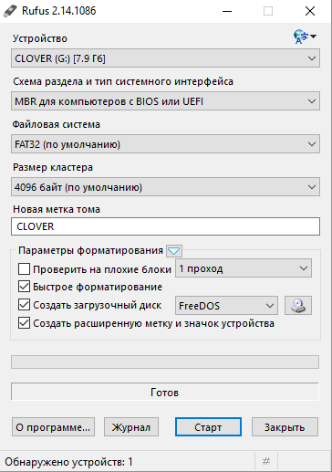Click the Старт button
The width and height of the screenshot is (332, 472).
[x=208, y=427]
